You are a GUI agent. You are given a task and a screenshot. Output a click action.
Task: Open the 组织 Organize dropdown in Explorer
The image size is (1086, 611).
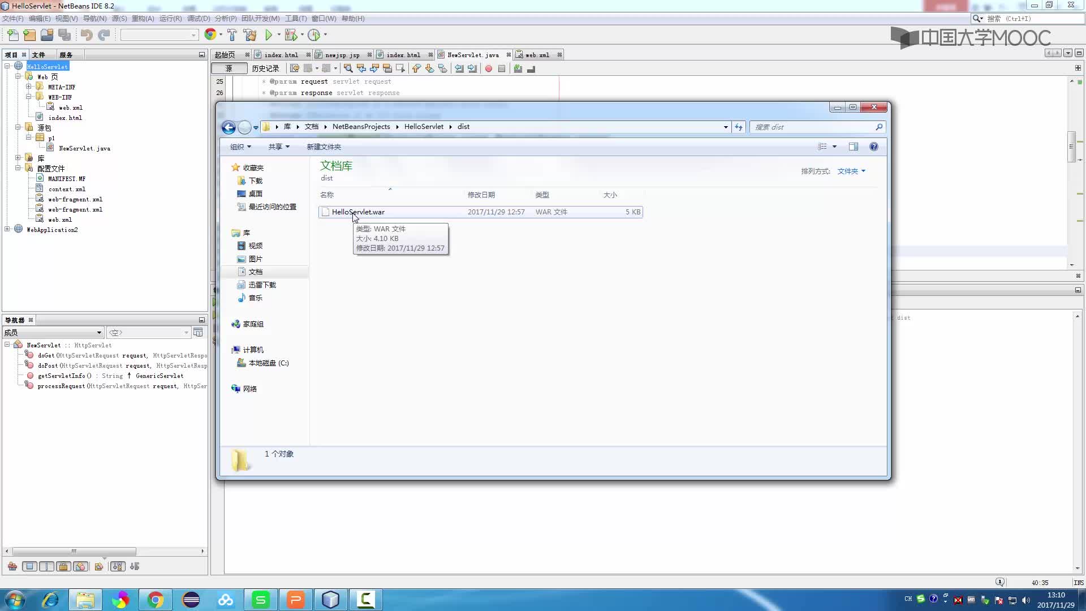click(240, 147)
